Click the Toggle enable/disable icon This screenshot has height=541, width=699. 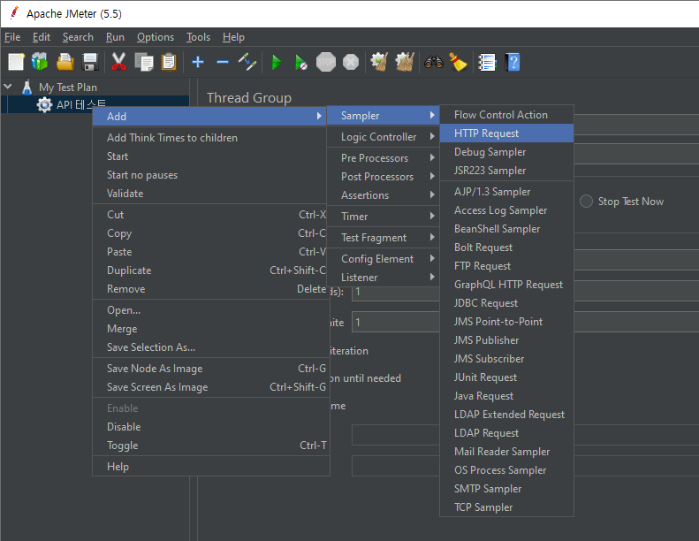pyautogui.click(x=247, y=62)
